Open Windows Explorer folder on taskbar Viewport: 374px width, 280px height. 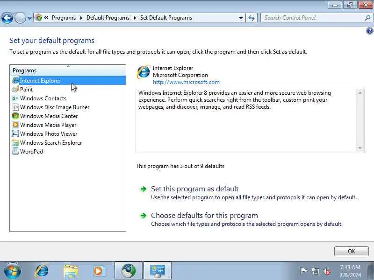coord(71,271)
